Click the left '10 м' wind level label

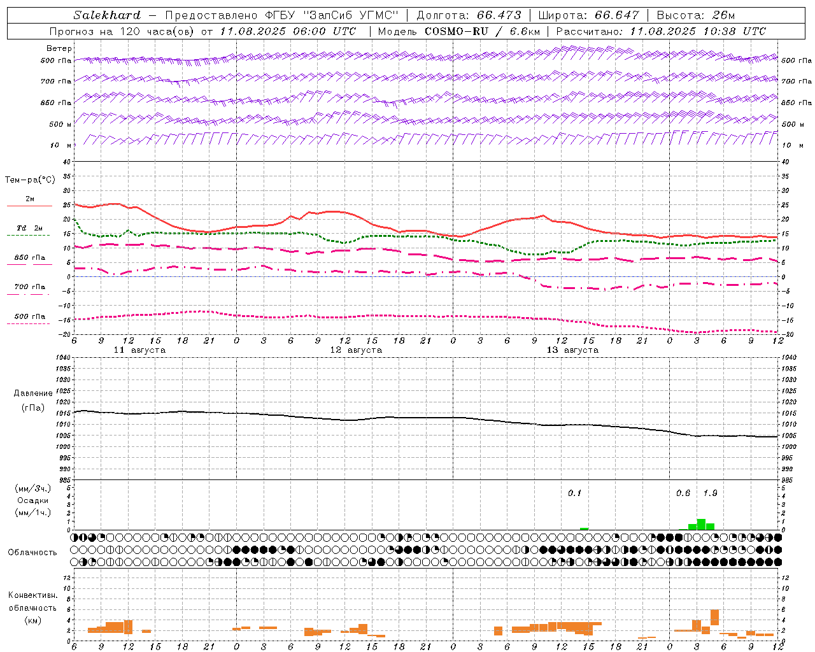(x=60, y=145)
